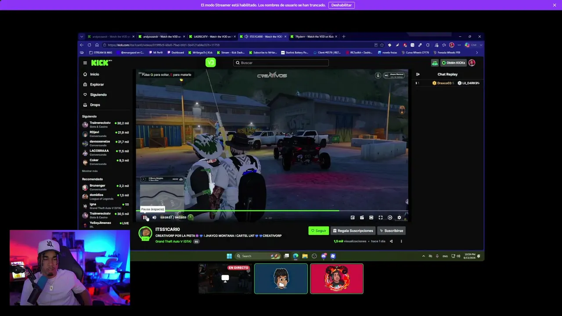The height and width of the screenshot is (316, 562).
Task: Go back in the browser
Action: point(82,45)
